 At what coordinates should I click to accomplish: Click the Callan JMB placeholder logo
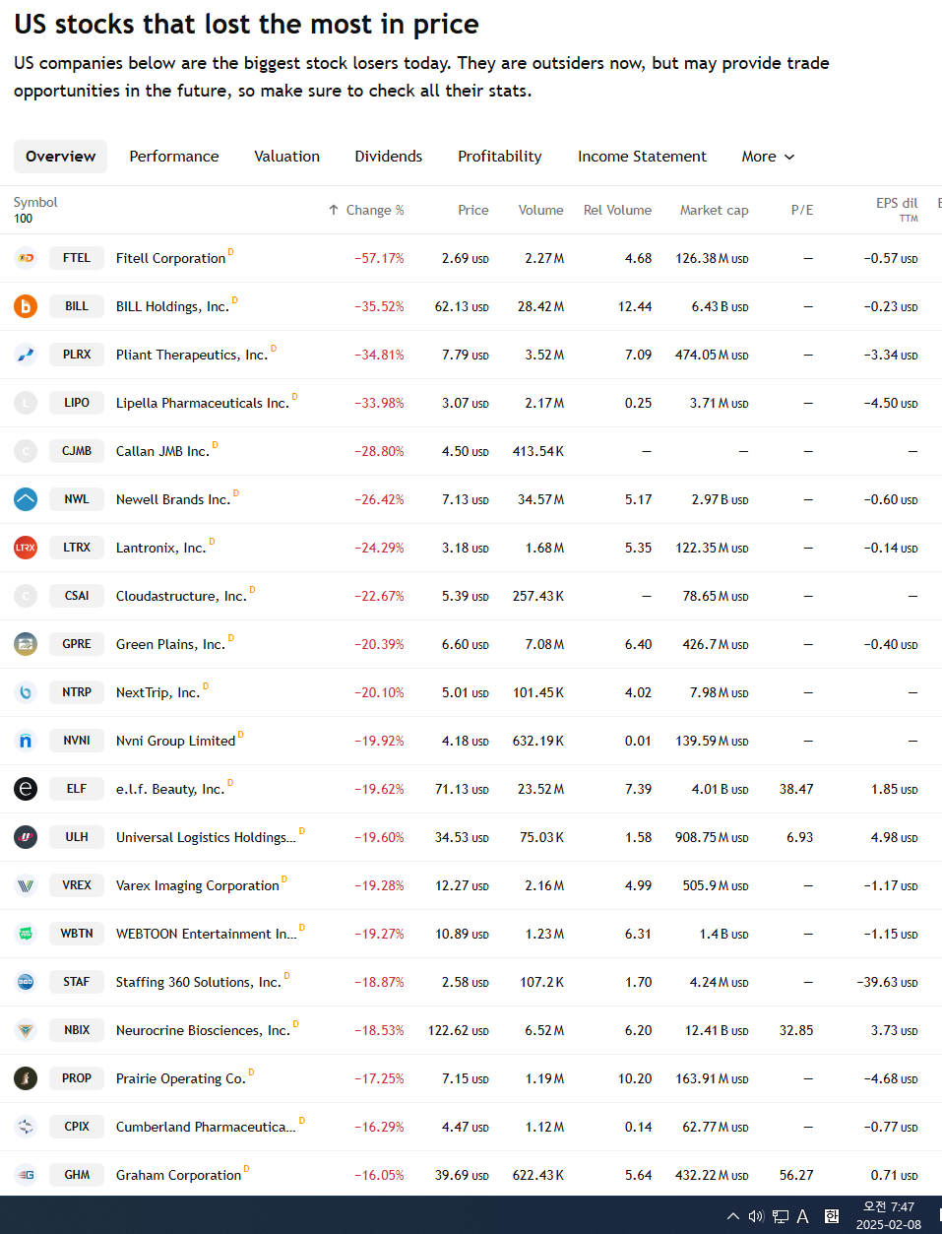coord(26,451)
